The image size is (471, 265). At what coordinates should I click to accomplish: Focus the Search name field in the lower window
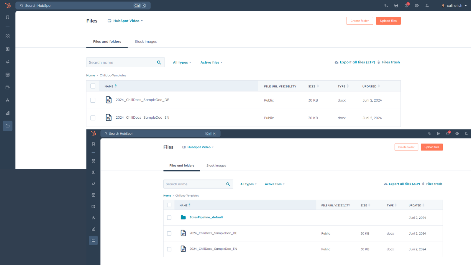(x=198, y=184)
